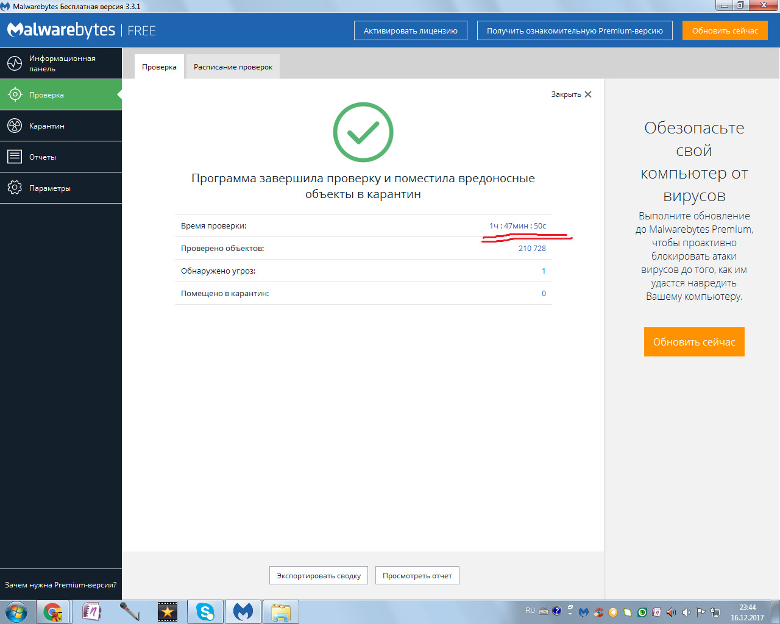Open Отчеты via its list icon
This screenshot has height=624, width=780.
tap(15, 157)
